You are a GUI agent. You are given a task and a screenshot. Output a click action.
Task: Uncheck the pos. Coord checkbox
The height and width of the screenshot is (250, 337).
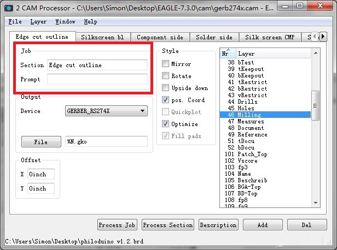(x=166, y=100)
